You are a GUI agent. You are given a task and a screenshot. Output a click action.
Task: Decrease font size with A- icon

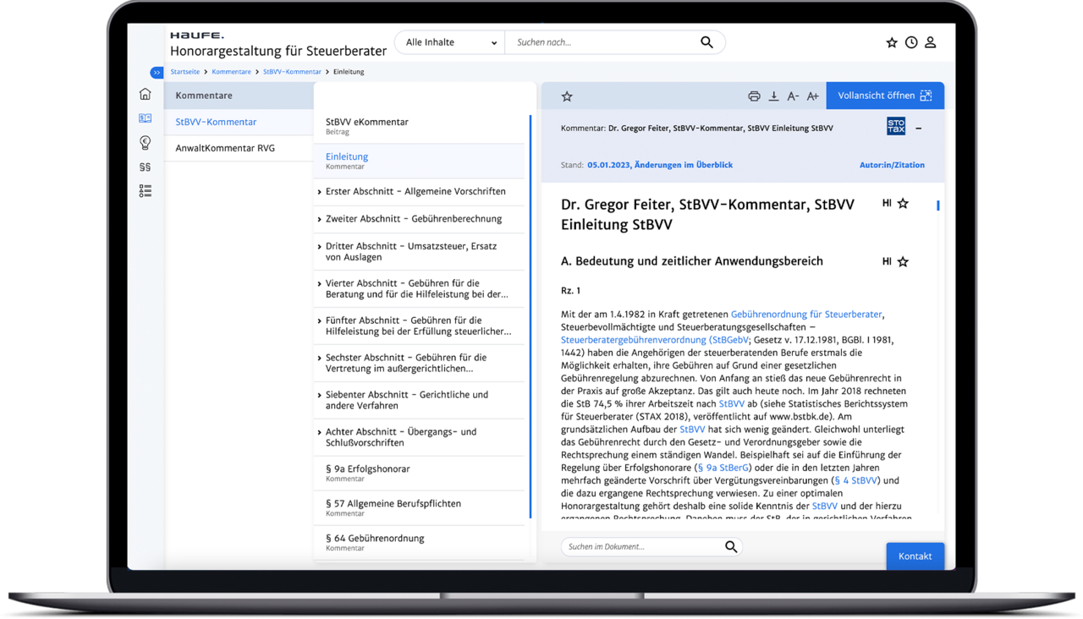pyautogui.click(x=793, y=96)
